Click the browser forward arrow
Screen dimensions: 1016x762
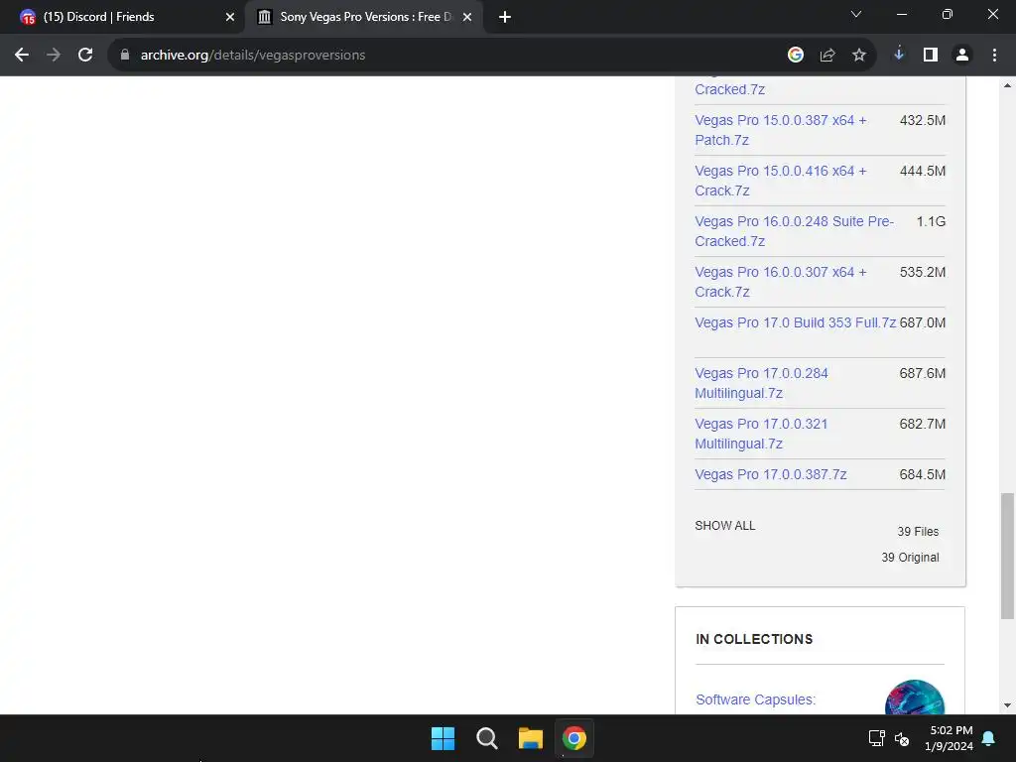[x=54, y=56]
